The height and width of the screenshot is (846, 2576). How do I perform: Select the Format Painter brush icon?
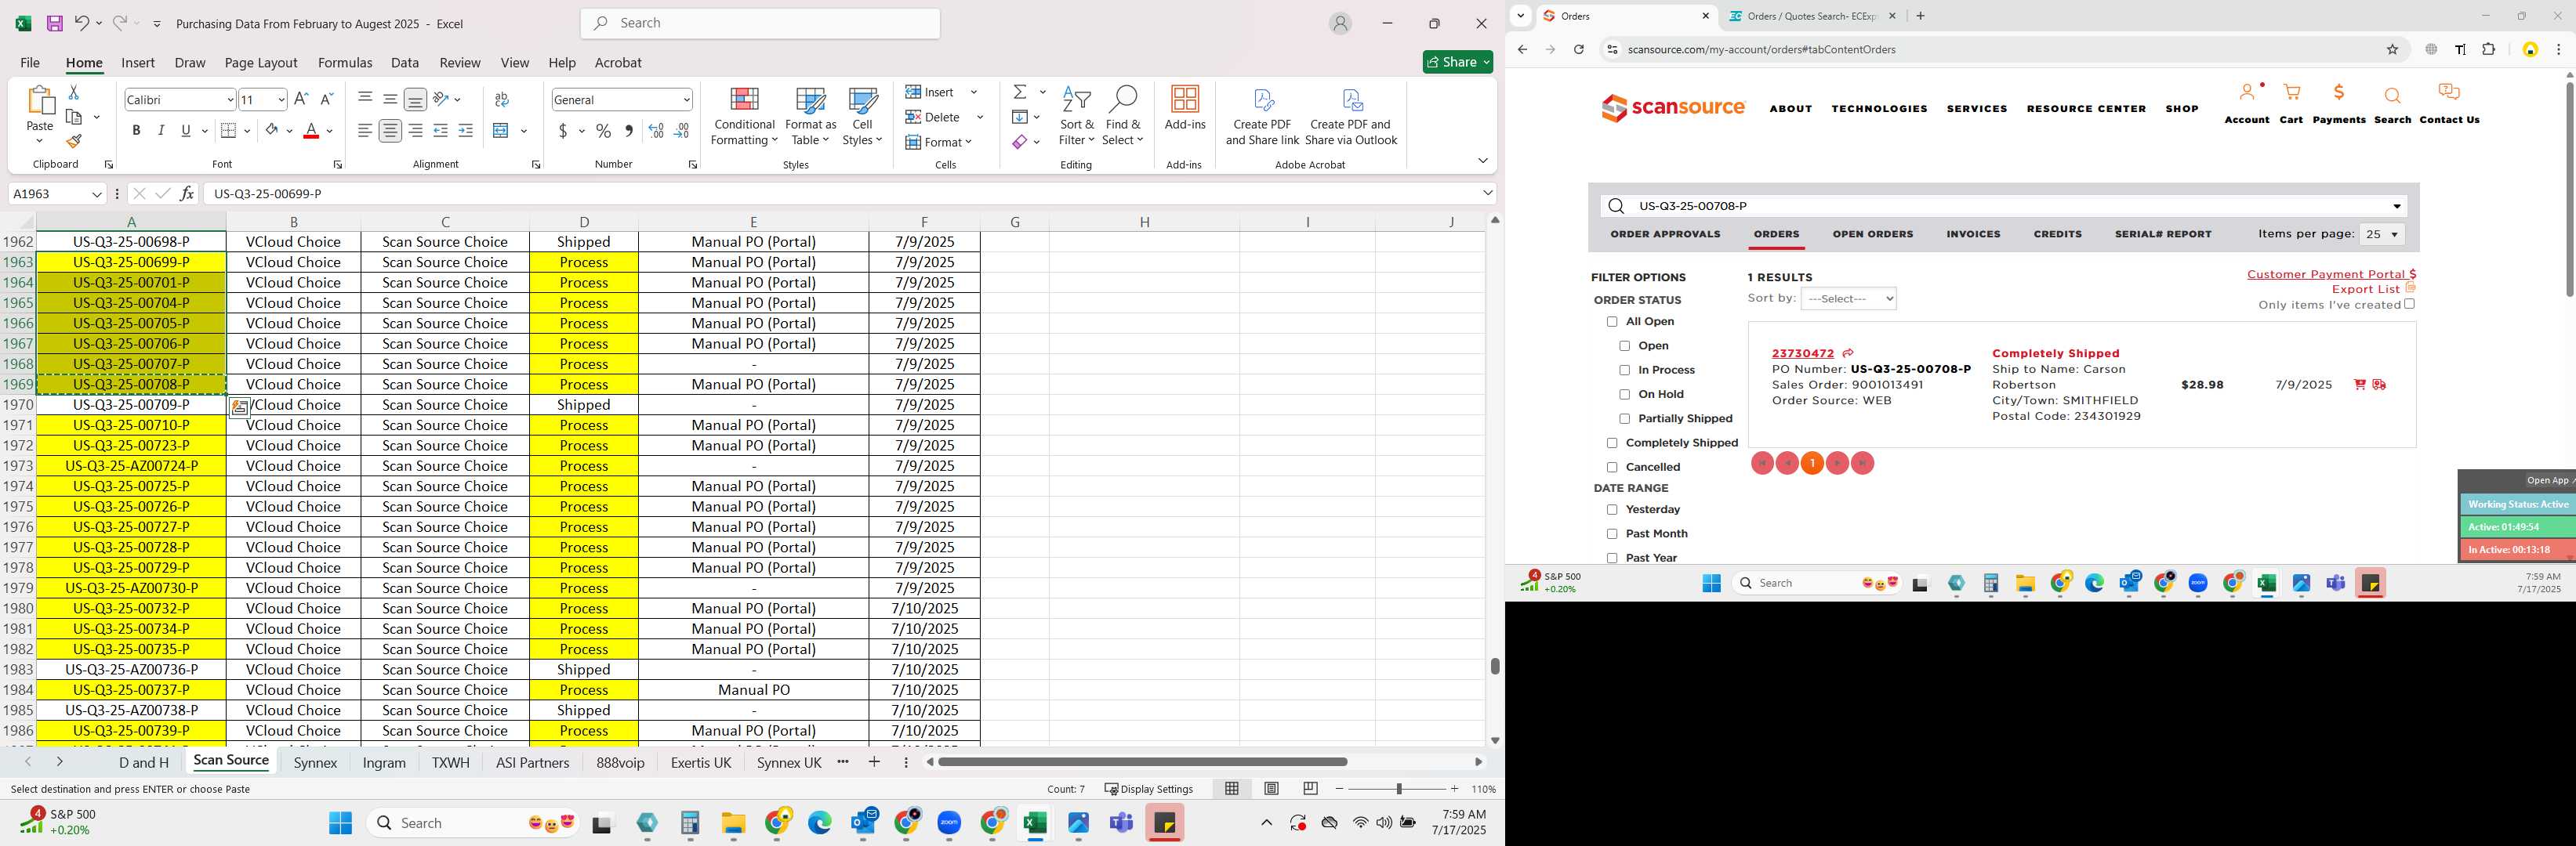coord(73,141)
